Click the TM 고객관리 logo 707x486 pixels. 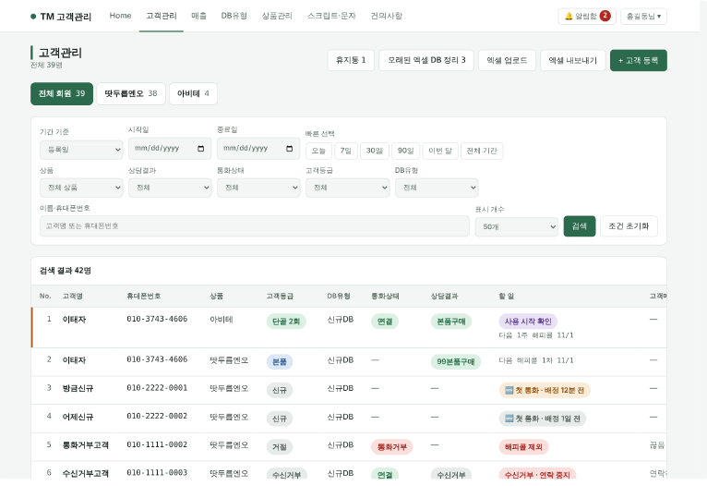pos(61,17)
